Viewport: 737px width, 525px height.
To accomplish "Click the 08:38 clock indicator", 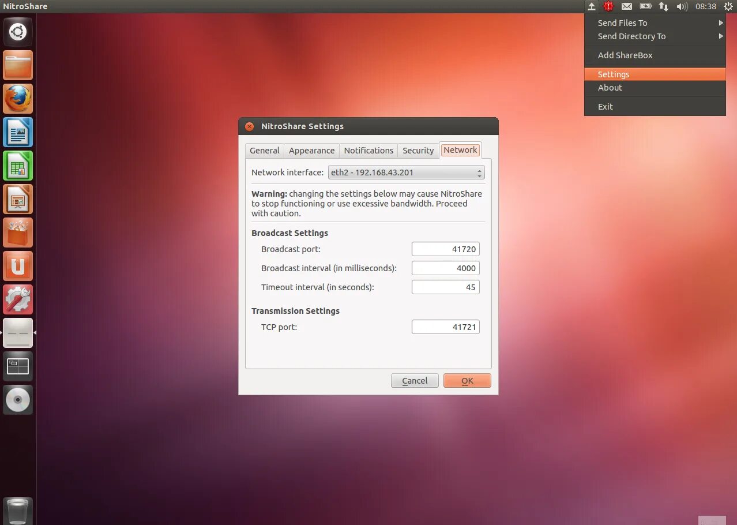I will [x=706, y=6].
